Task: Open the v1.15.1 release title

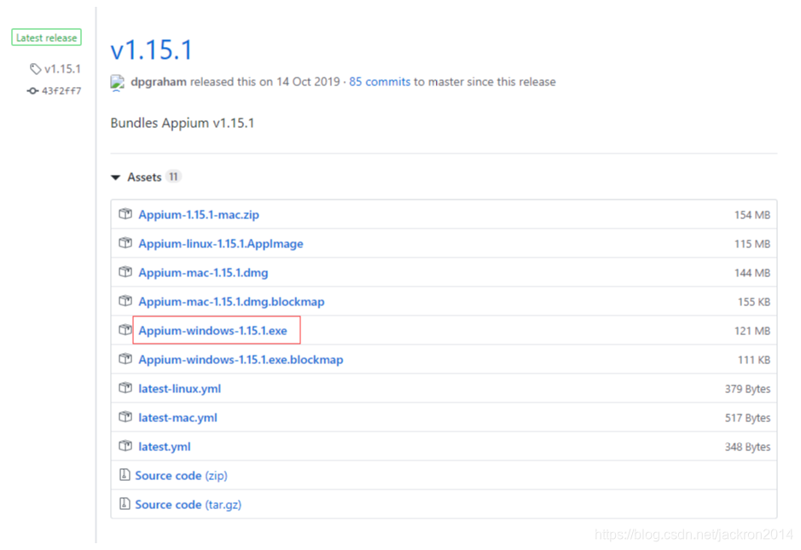Action: tap(151, 50)
